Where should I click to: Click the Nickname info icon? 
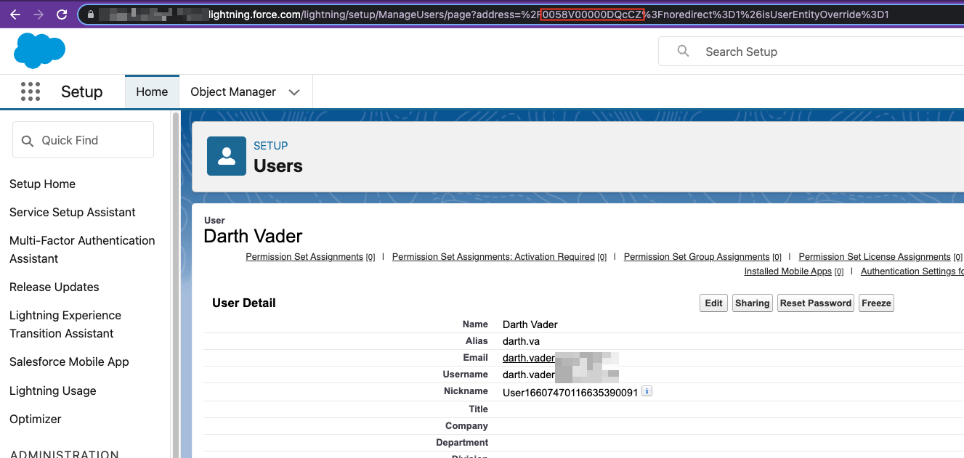[x=647, y=391]
